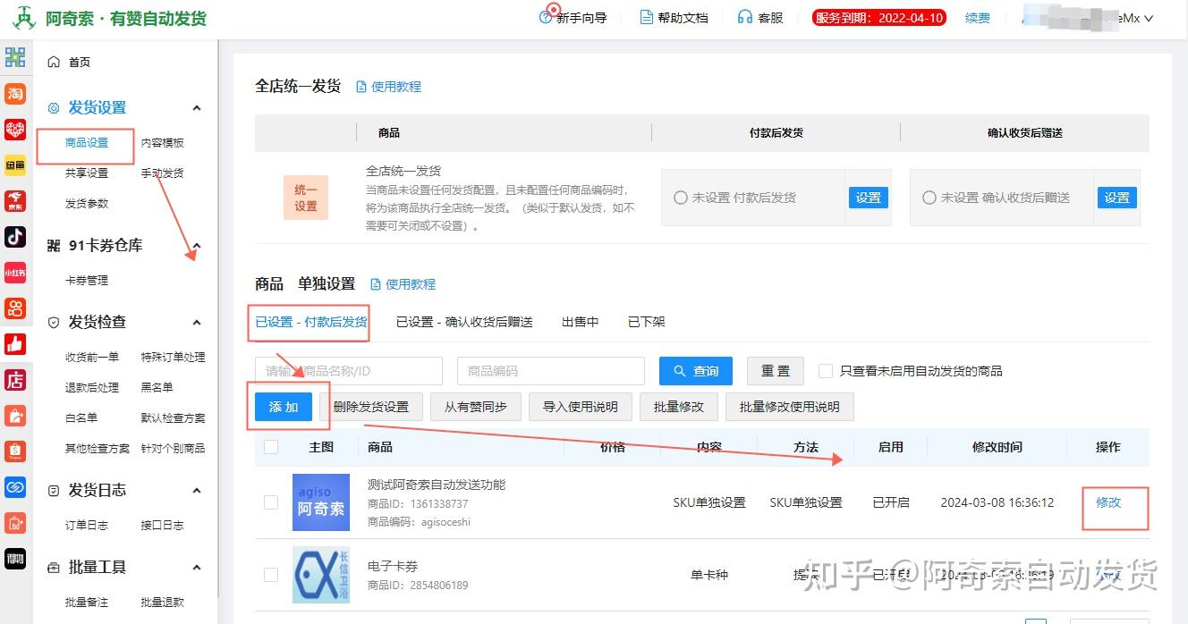Screen dimensions: 1188x624
Task: Open 新手向导 guide in the header
Action: 573,17
